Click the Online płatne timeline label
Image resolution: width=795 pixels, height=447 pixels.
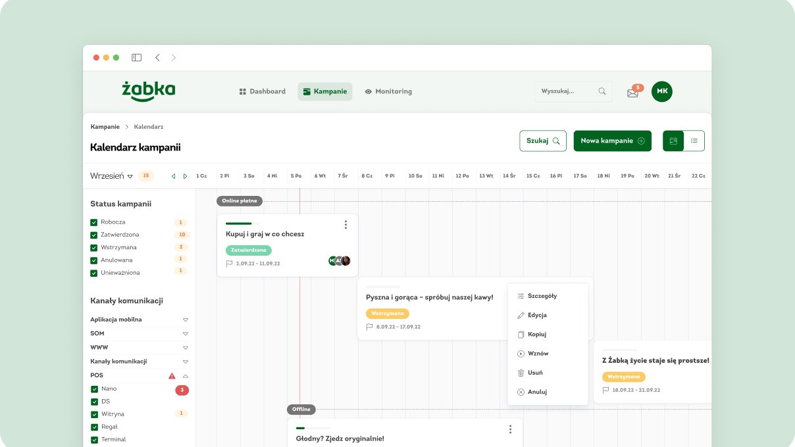(x=240, y=201)
